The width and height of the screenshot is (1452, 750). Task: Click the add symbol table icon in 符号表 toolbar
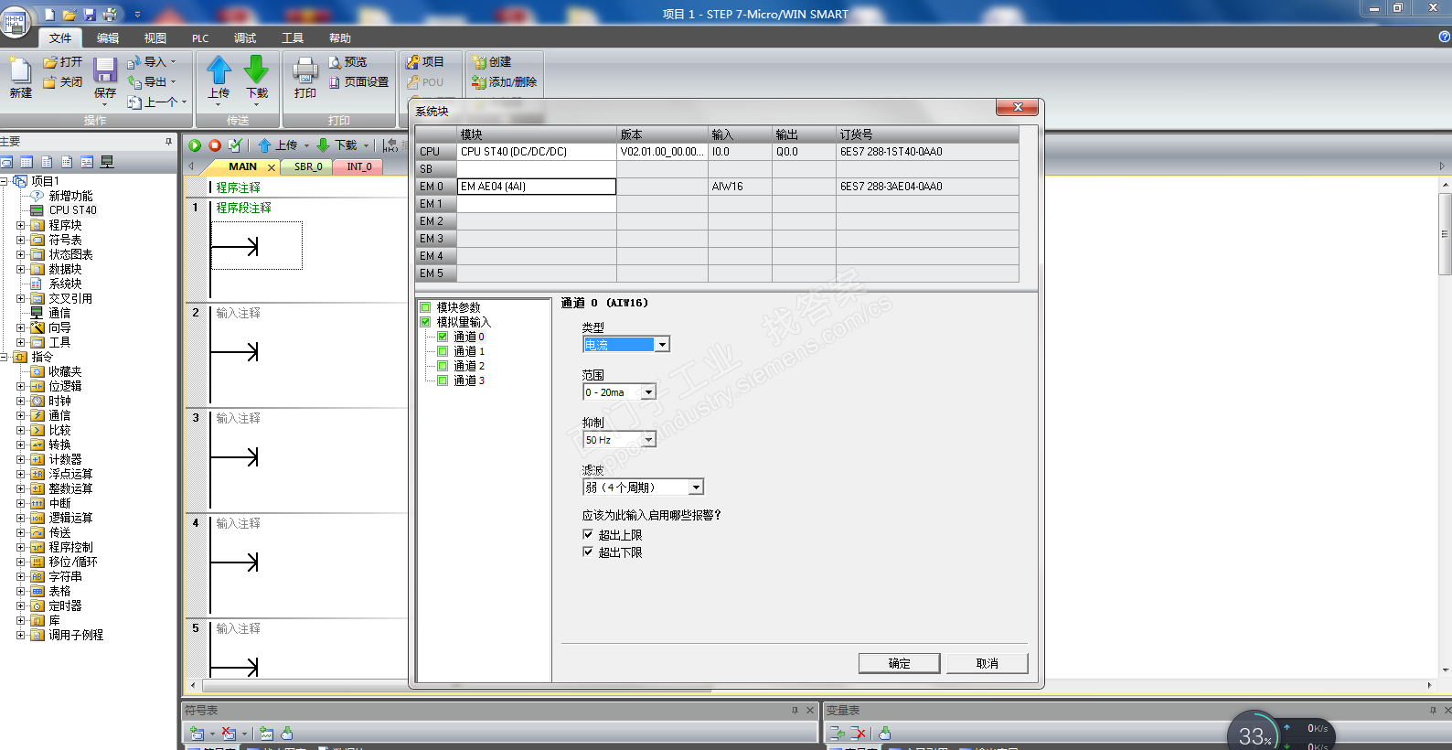point(197,734)
